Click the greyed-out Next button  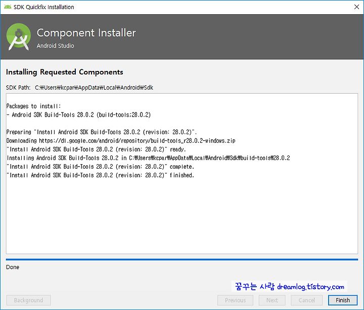[x=272, y=300]
